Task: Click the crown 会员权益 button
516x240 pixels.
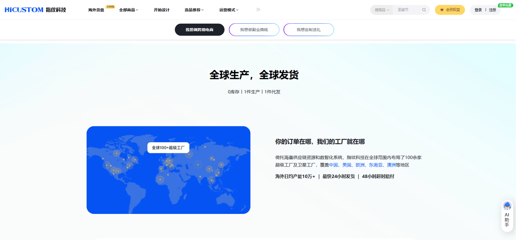Action: click(449, 10)
